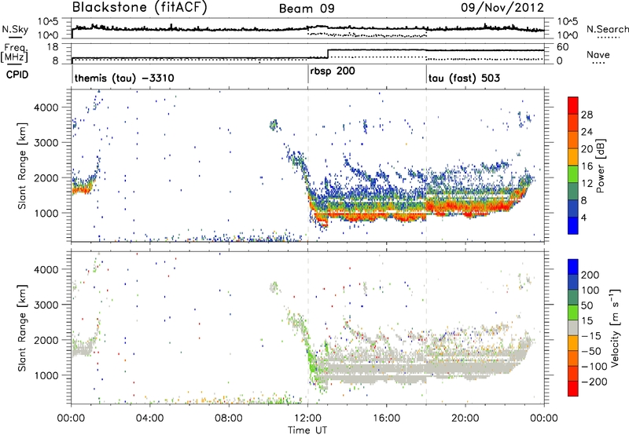Click the 'Time UT' axis title

point(307,430)
